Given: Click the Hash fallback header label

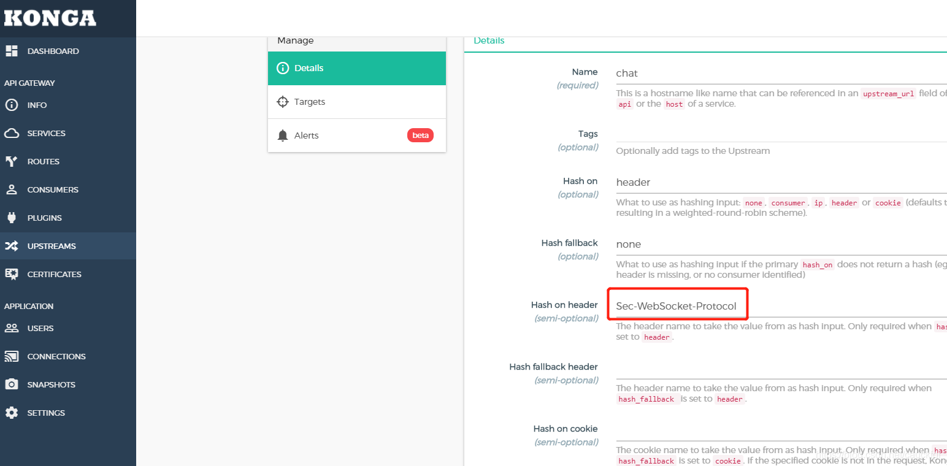Looking at the screenshot, I should pos(553,367).
